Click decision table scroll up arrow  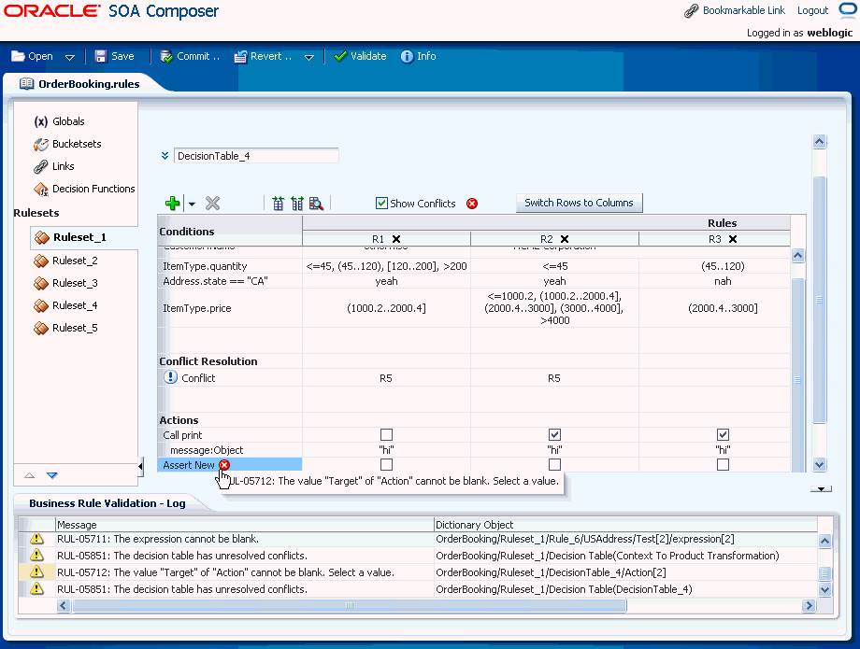pos(798,255)
